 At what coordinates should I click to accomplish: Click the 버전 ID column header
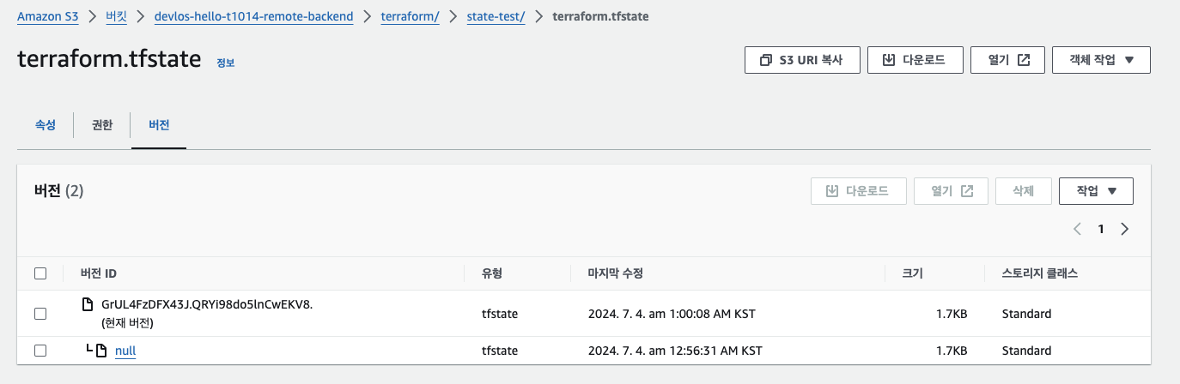pyautogui.click(x=98, y=273)
